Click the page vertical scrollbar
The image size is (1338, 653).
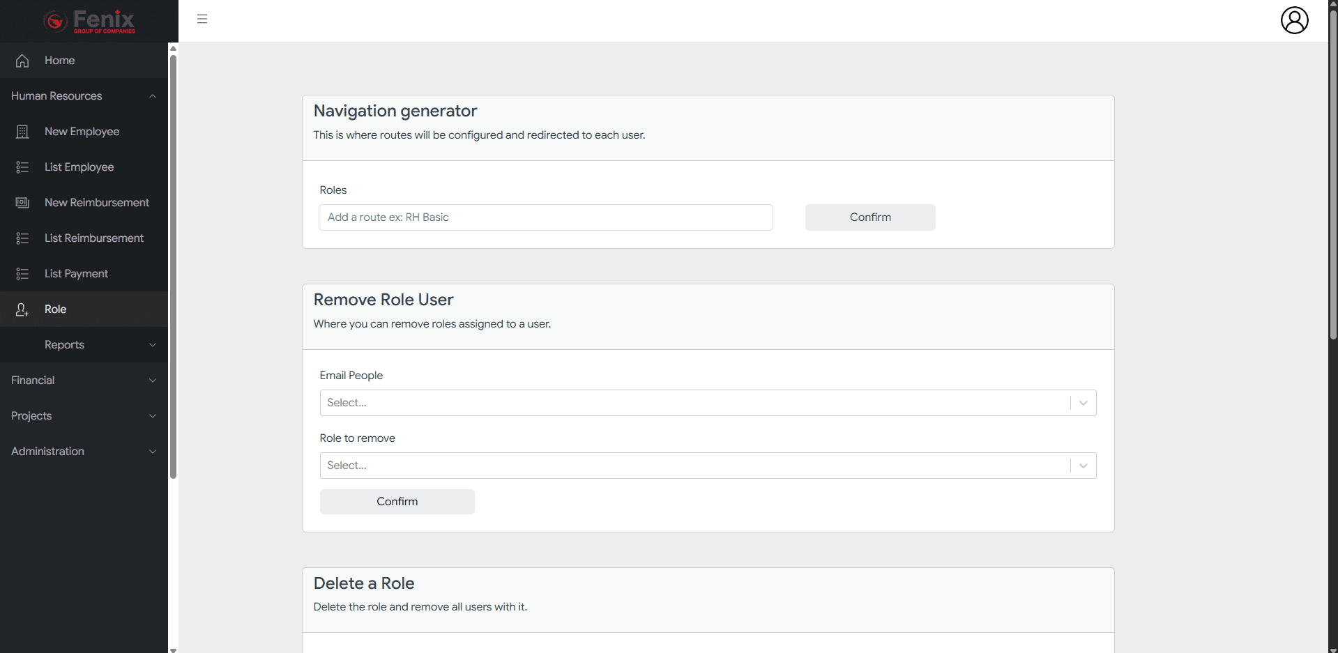[1333, 174]
